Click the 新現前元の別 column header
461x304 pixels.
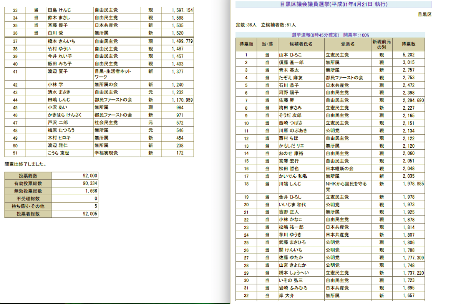[x=381, y=44]
